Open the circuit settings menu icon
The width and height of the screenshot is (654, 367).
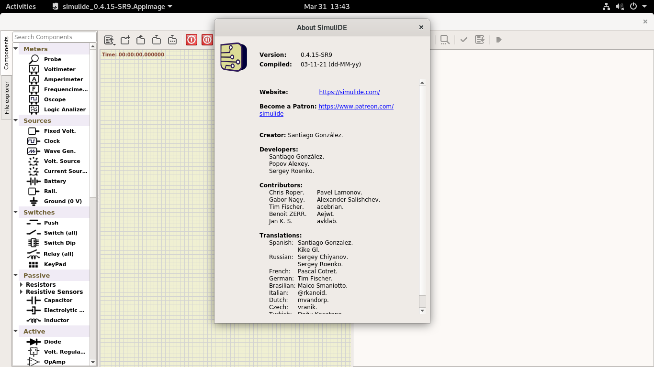point(110,40)
